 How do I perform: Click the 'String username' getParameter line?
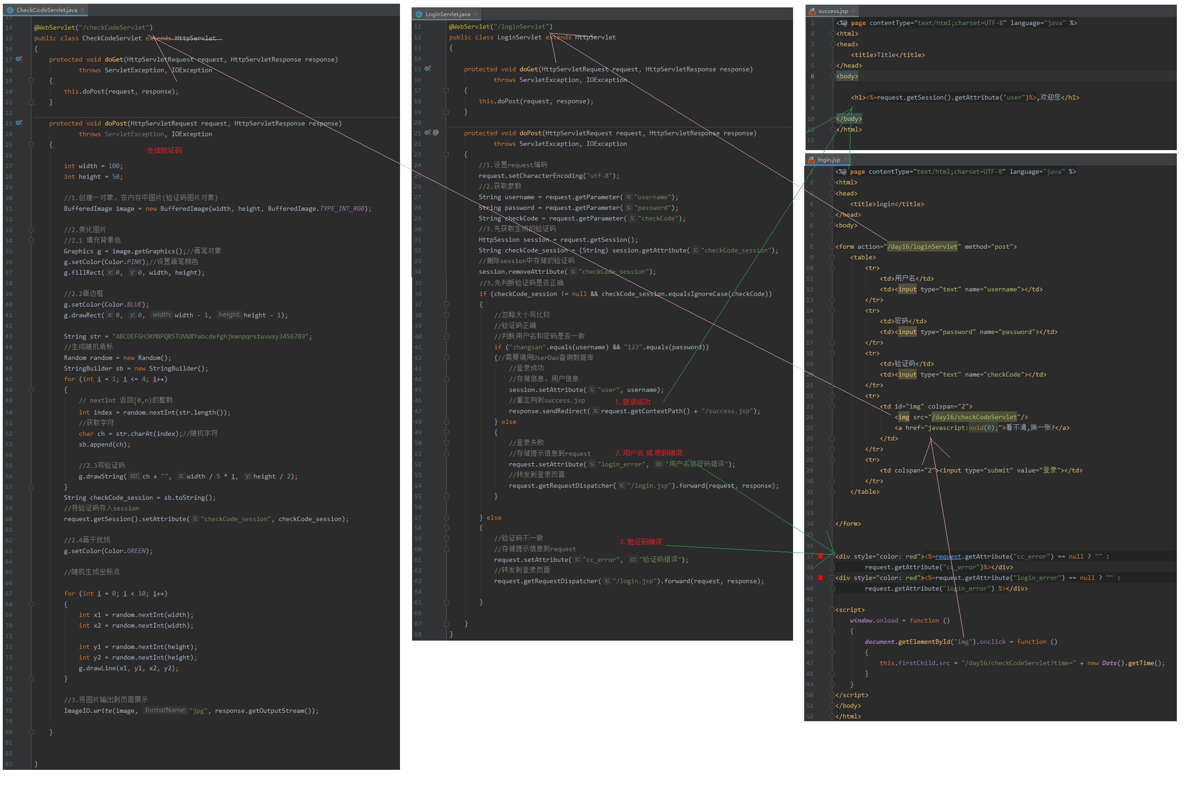pyautogui.click(x=578, y=197)
